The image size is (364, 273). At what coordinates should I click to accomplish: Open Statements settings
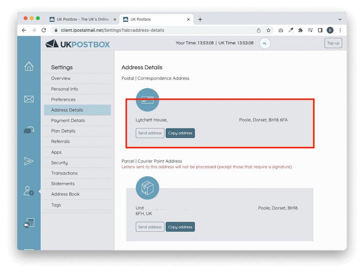tap(77, 184)
